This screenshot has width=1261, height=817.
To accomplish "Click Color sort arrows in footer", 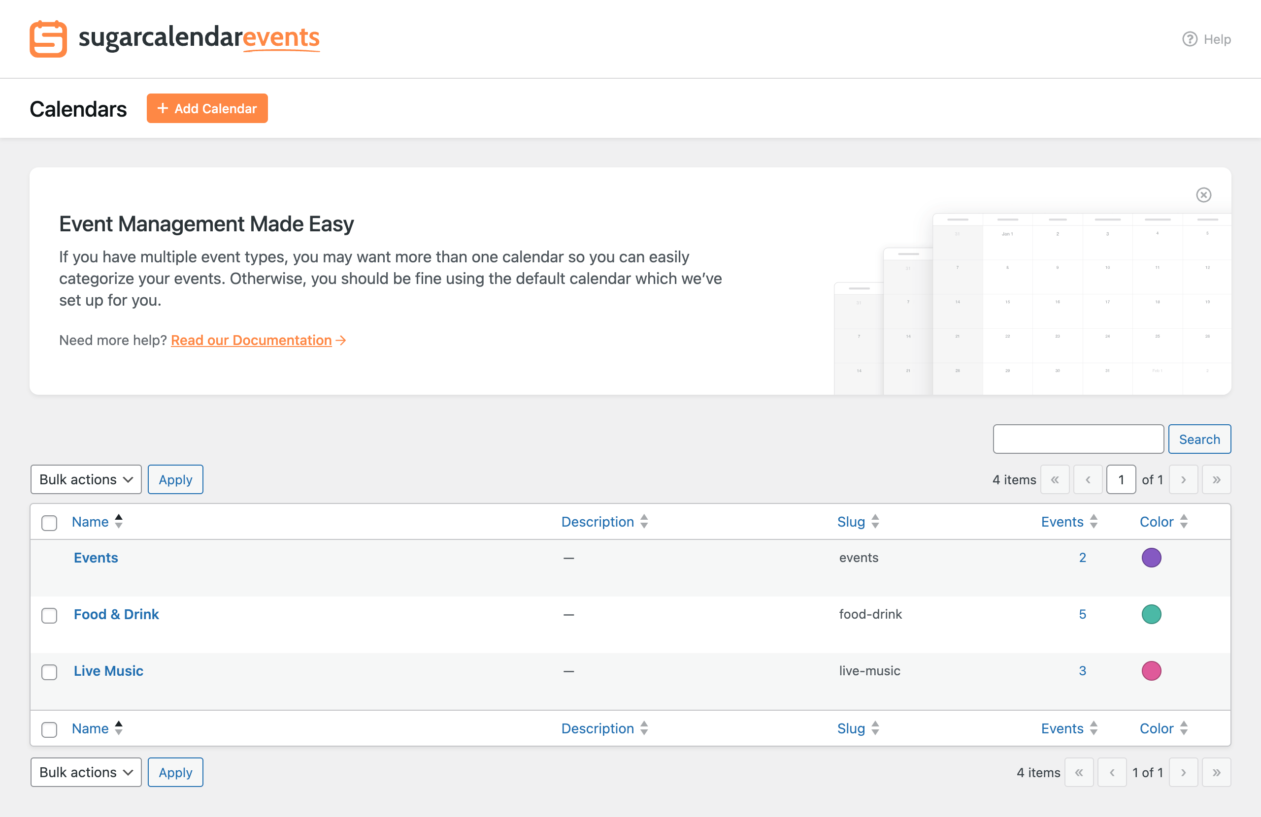I will tap(1184, 728).
